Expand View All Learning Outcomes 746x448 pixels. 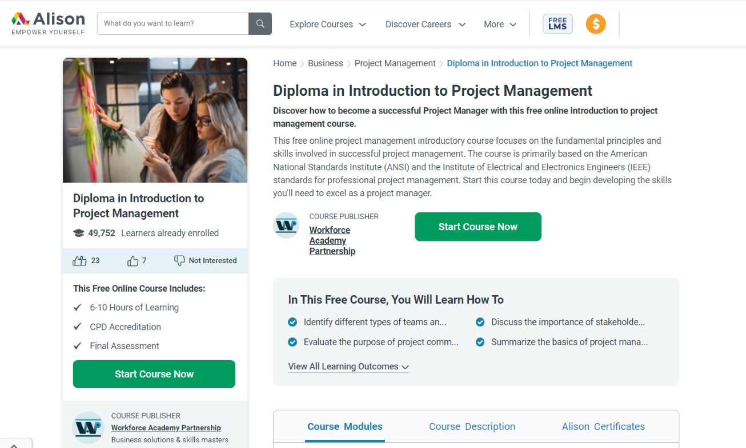coord(348,367)
